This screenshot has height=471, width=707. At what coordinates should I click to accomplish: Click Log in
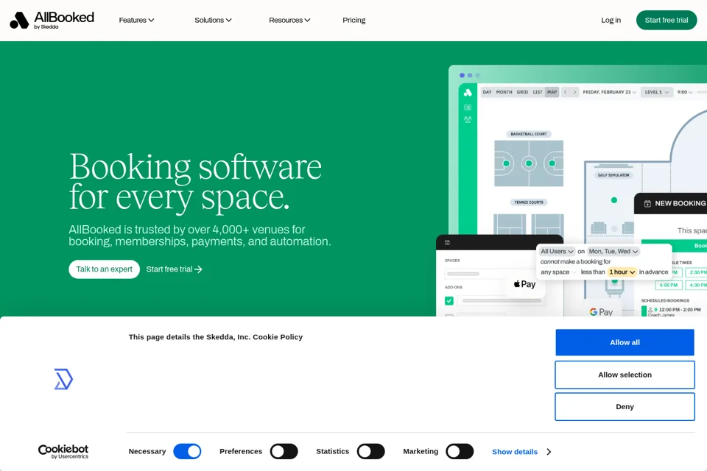point(611,21)
